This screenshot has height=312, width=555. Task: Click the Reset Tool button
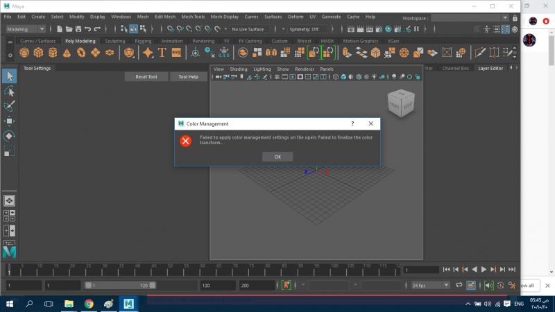pyautogui.click(x=146, y=77)
